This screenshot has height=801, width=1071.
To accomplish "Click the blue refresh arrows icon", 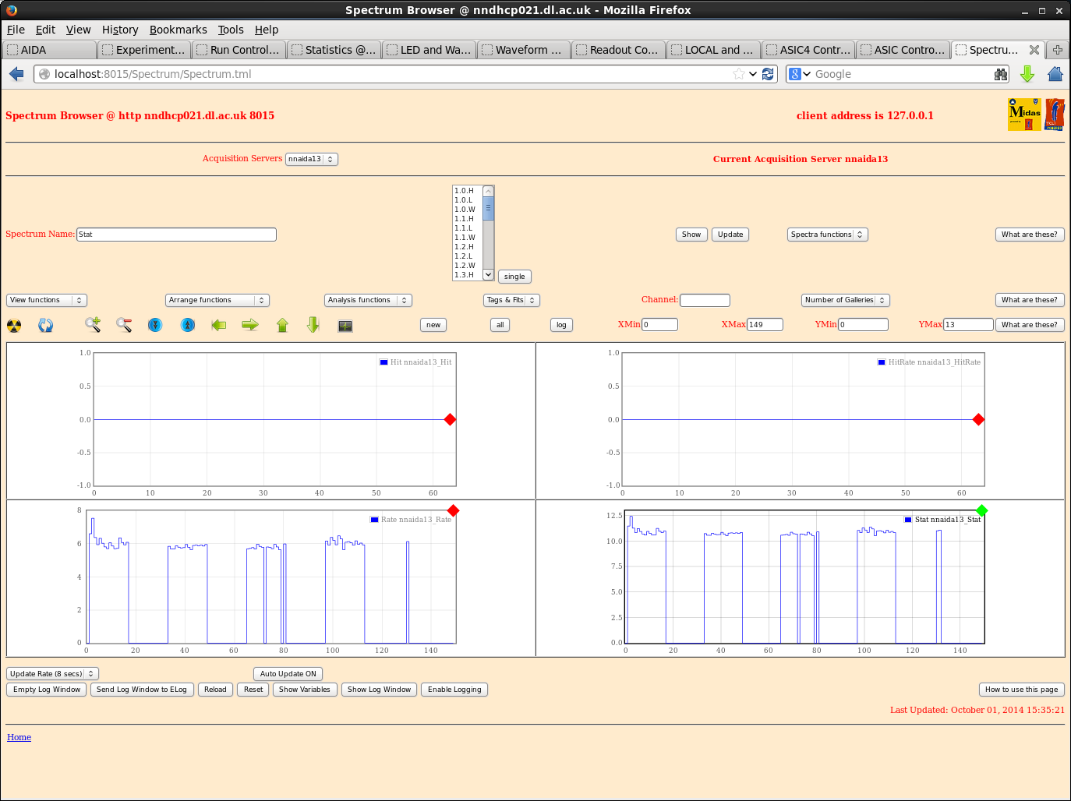I will pyautogui.click(x=46, y=326).
